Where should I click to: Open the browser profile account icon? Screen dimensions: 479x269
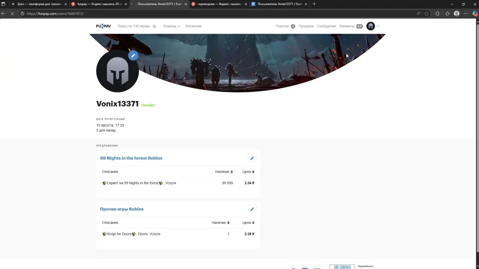click(x=457, y=13)
